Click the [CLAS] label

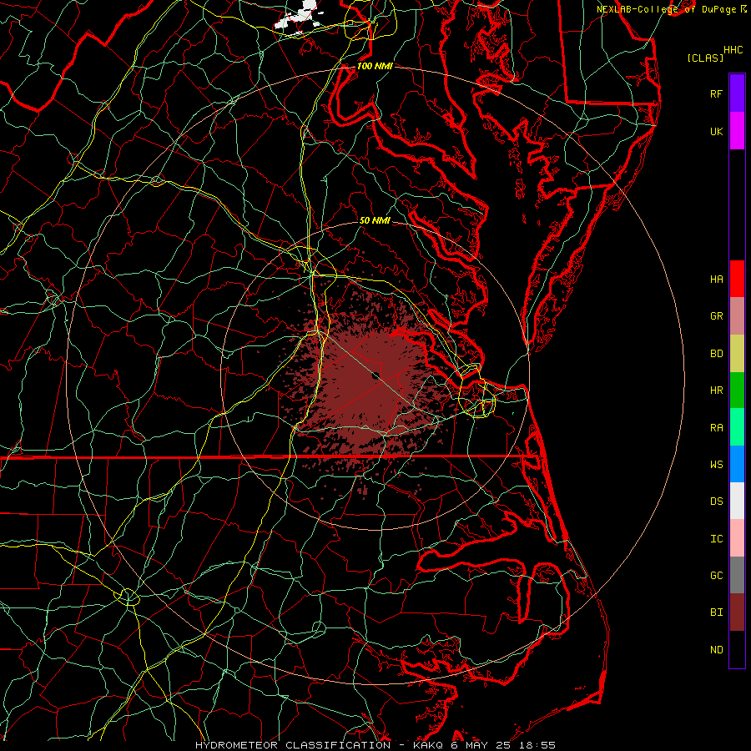(705, 58)
